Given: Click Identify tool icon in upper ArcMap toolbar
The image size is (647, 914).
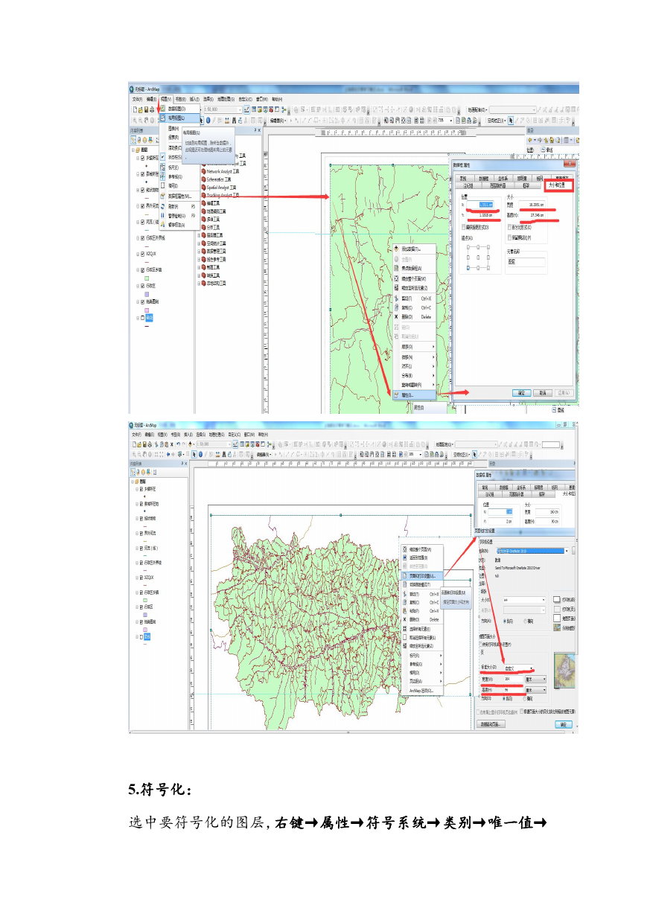Looking at the screenshot, I should (x=208, y=121).
